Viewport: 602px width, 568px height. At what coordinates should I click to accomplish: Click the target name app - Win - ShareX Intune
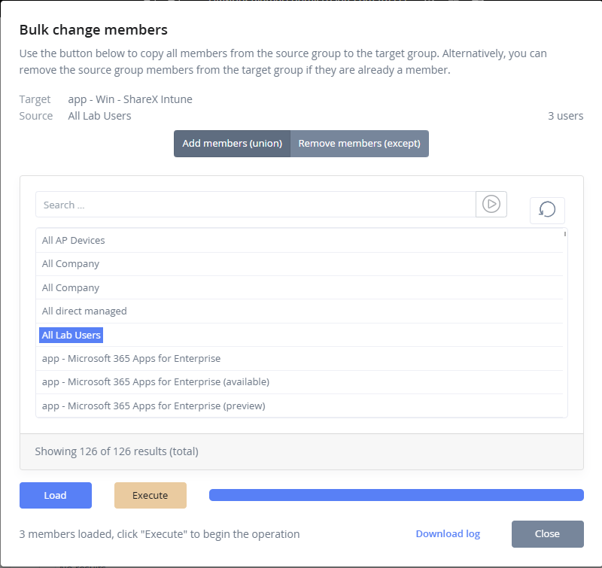click(x=129, y=99)
